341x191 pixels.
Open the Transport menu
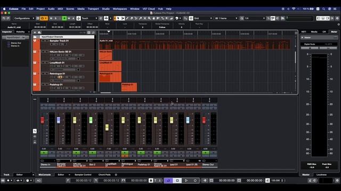click(93, 9)
